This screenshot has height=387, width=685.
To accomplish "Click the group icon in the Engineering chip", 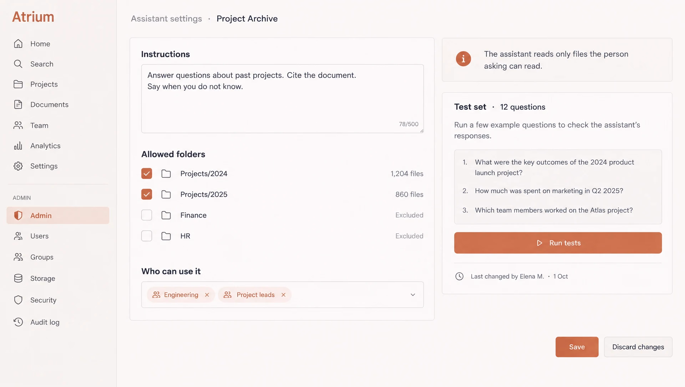I will point(156,295).
